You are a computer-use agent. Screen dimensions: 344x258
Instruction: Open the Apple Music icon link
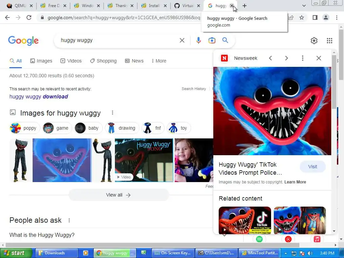pos(317,239)
